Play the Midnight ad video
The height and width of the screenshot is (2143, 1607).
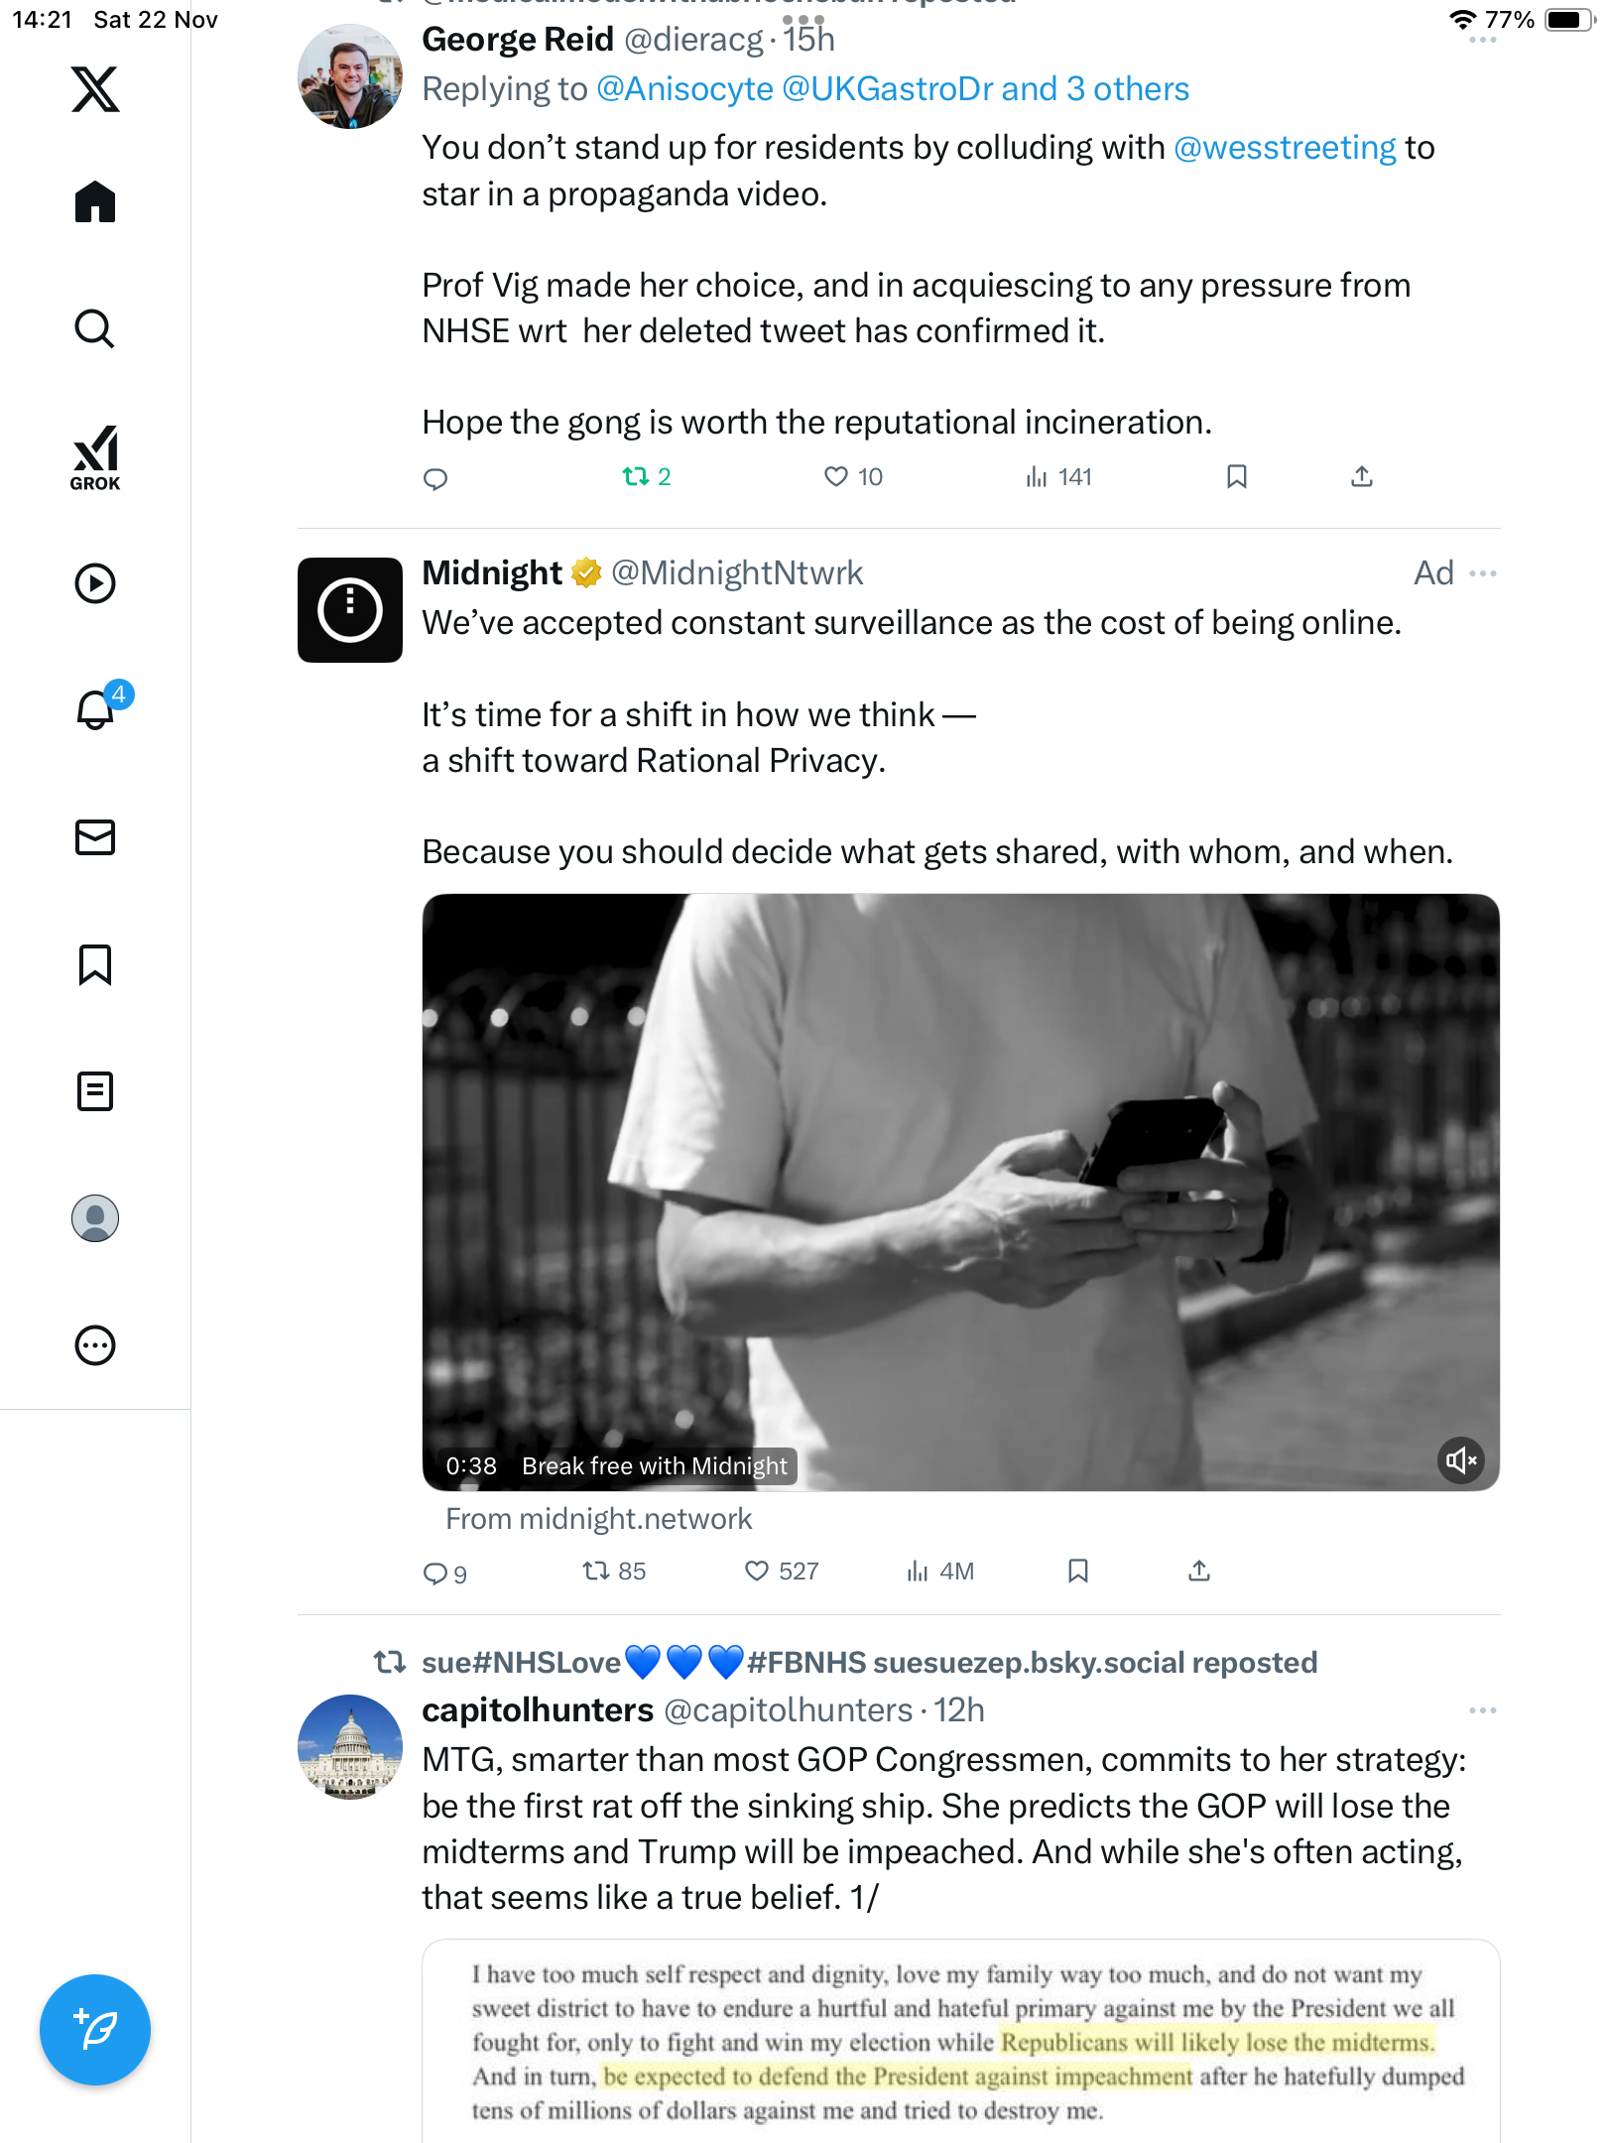(x=960, y=1191)
